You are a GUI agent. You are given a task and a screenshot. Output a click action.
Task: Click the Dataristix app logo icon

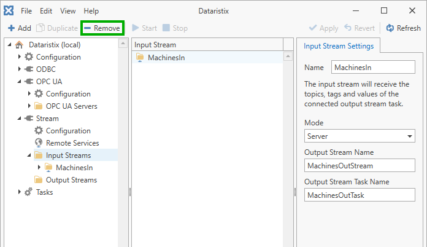(9, 10)
